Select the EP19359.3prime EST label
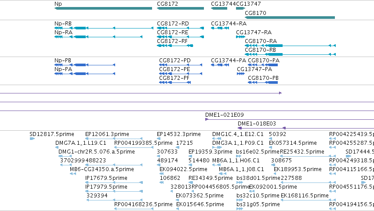374x211 pixels. click(x=211, y=152)
